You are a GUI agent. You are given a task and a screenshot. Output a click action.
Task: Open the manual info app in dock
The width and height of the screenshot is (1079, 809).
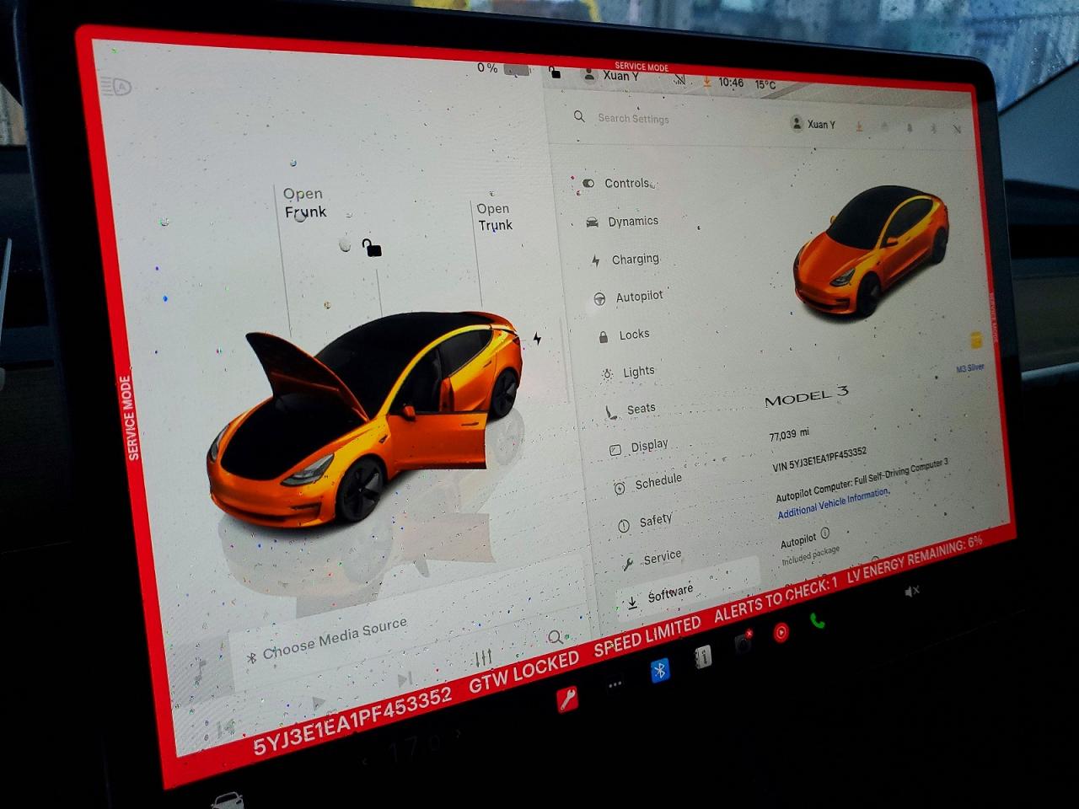pyautogui.click(x=702, y=657)
